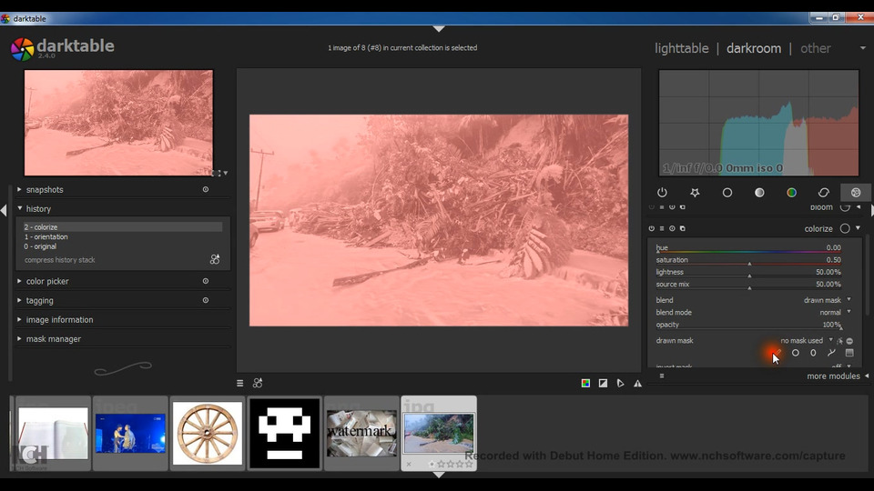Add an ellipse drawn mask shape
The image size is (874, 491).
(x=813, y=353)
